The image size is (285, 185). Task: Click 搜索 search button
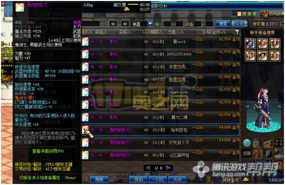223,24
